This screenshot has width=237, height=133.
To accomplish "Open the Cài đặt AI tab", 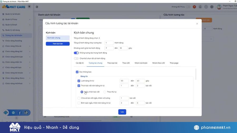I will [x=80, y=63].
